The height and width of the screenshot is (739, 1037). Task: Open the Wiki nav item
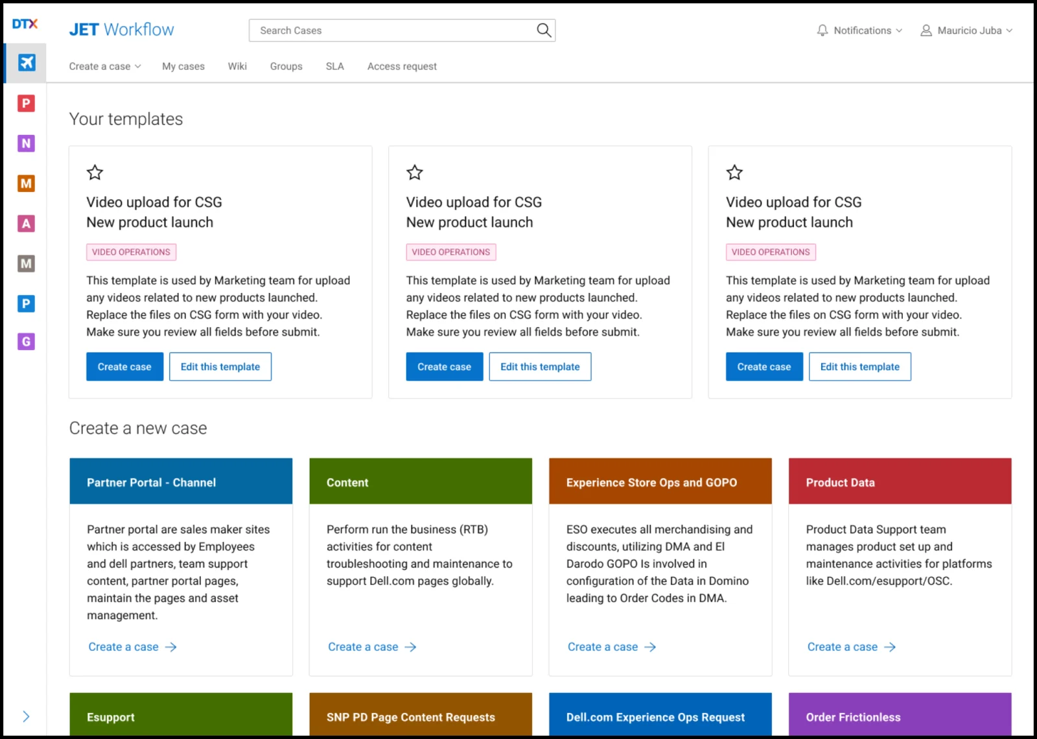237,66
